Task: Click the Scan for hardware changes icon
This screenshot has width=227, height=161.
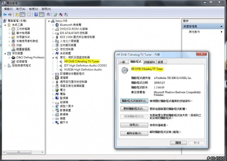Action: coord(48,15)
